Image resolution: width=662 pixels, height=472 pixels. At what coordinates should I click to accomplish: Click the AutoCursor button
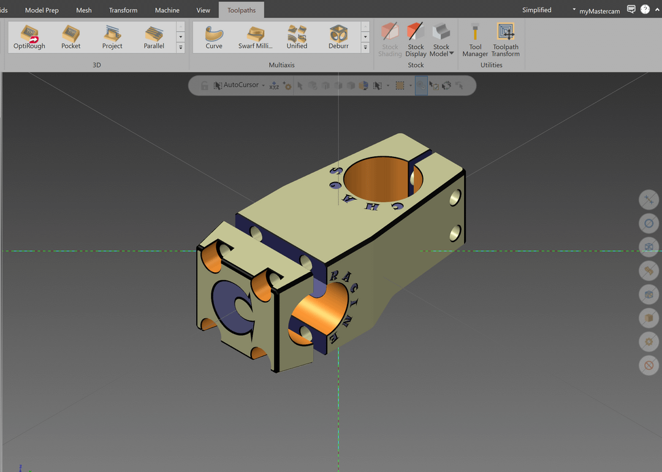[236, 85]
